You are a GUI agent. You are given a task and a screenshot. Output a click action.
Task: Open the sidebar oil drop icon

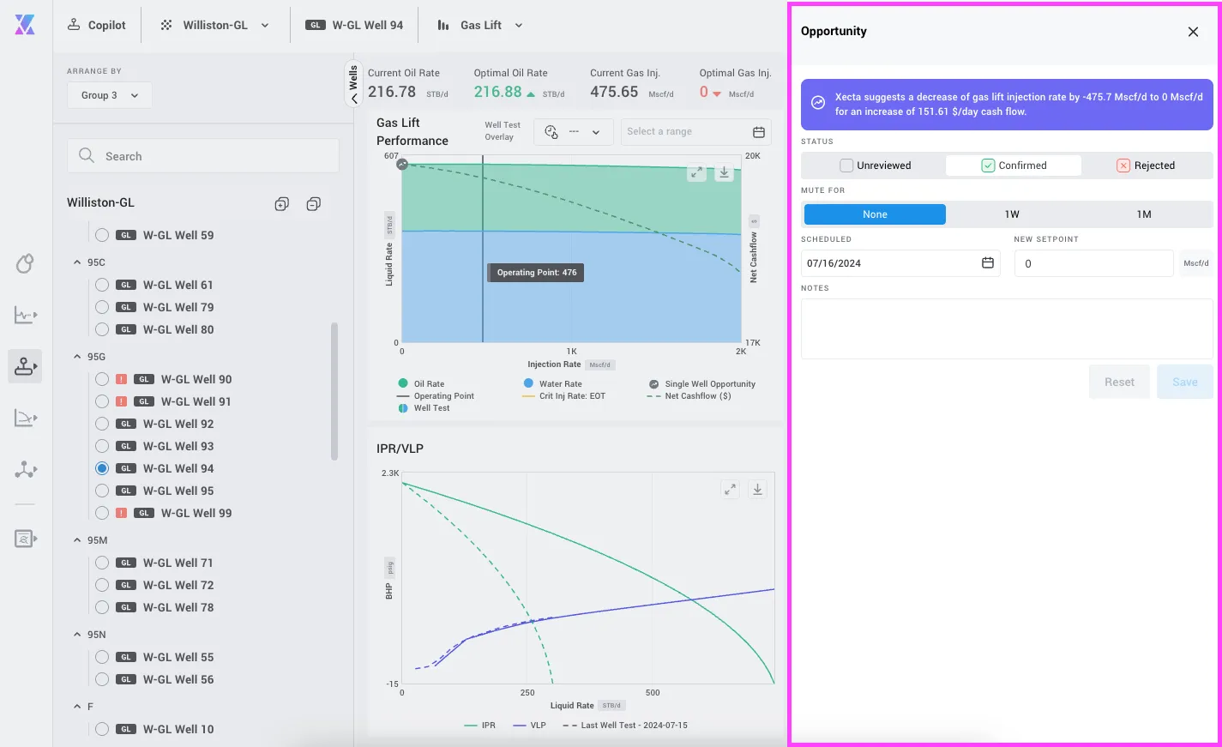click(x=25, y=263)
